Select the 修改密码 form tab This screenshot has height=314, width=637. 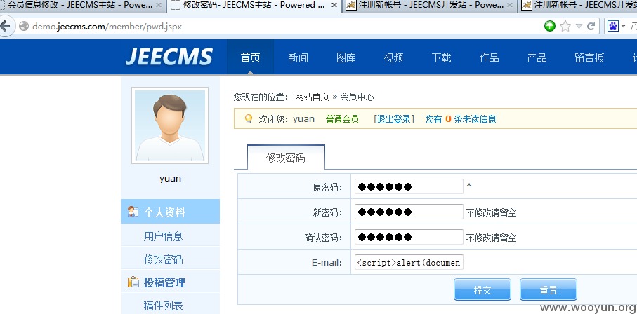[x=286, y=158]
